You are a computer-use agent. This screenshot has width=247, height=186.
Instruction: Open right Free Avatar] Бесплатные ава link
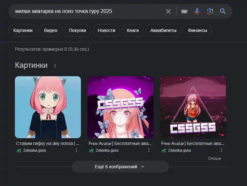pos(193,143)
